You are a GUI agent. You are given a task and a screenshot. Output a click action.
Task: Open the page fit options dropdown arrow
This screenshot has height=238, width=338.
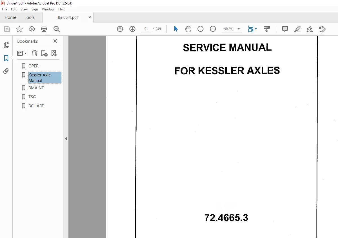(x=256, y=29)
